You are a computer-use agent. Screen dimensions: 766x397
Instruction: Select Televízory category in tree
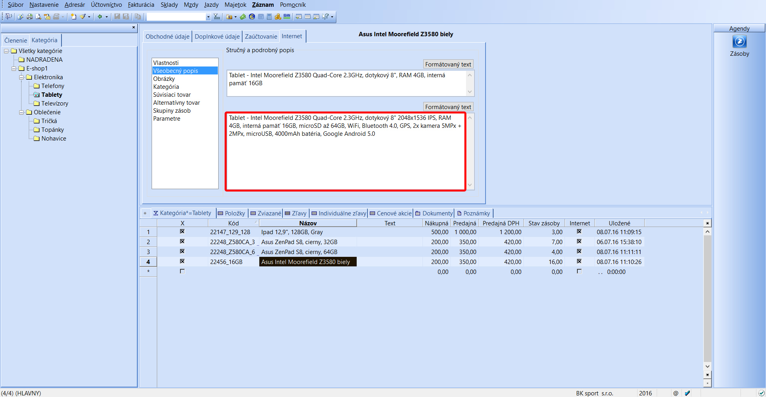pos(55,104)
